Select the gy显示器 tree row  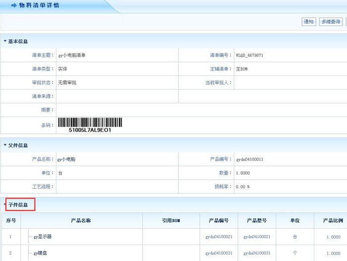[x=43, y=237]
